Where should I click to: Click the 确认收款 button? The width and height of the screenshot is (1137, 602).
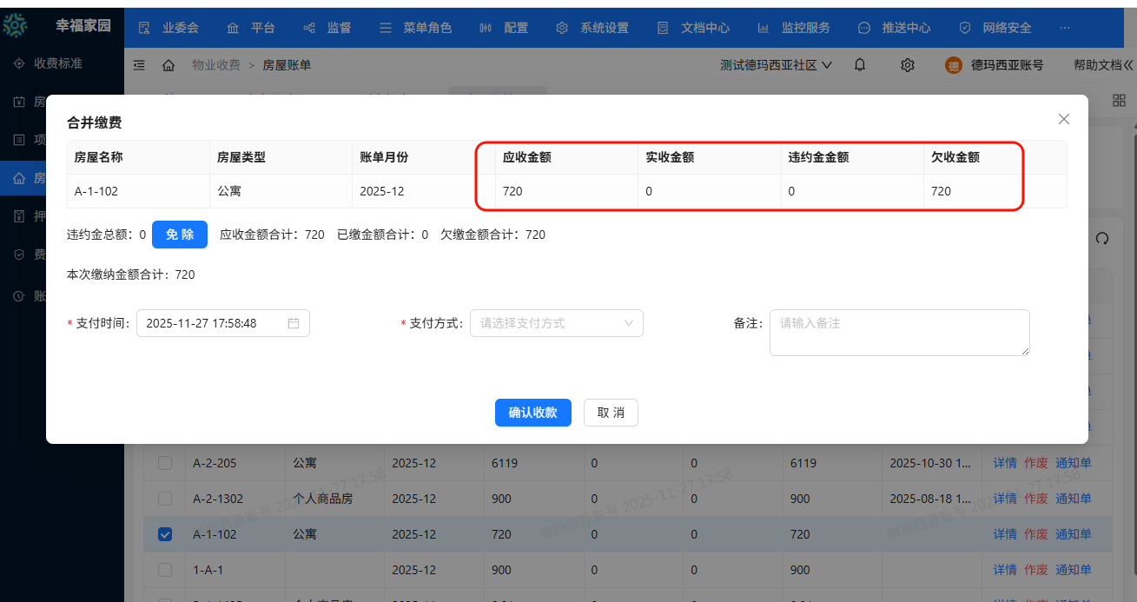point(532,413)
